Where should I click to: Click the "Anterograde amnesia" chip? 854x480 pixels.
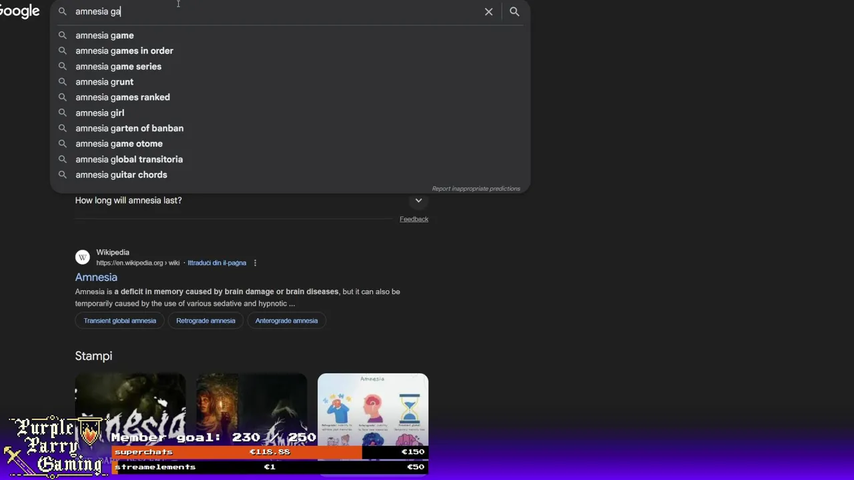[x=286, y=321]
